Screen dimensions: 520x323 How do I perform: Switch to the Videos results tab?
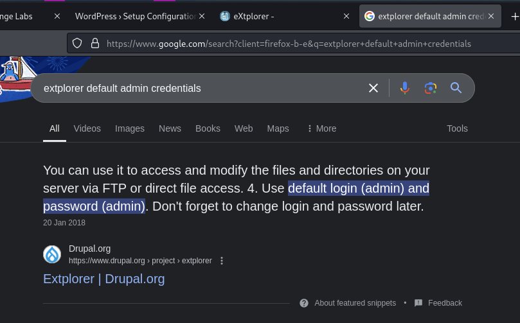87,128
